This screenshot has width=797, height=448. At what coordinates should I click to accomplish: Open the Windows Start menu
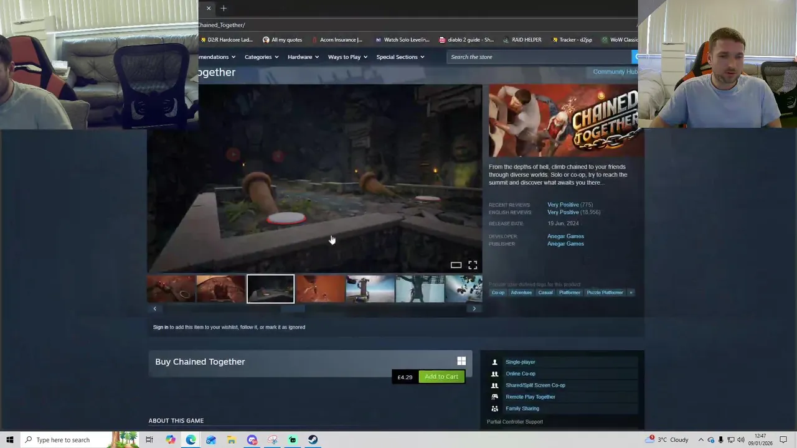tap(10, 440)
